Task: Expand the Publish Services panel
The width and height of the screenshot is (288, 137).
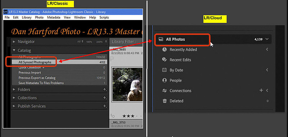Action: 14,106
